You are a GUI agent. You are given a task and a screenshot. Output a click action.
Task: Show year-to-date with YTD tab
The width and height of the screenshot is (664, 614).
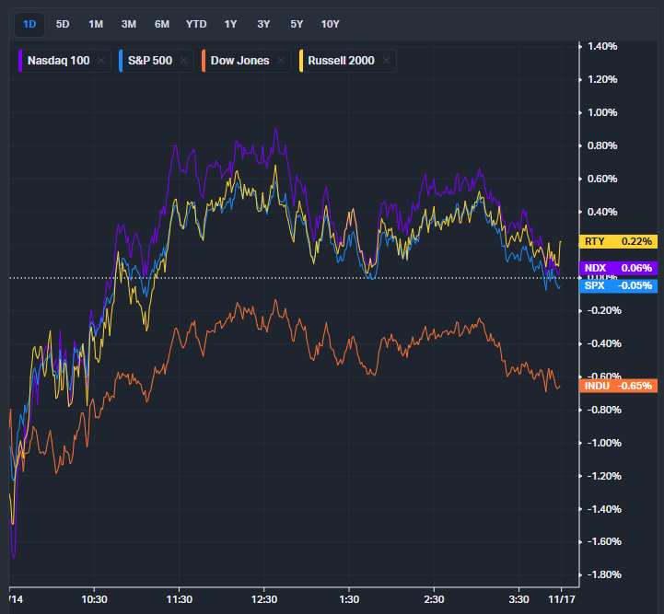(x=196, y=24)
